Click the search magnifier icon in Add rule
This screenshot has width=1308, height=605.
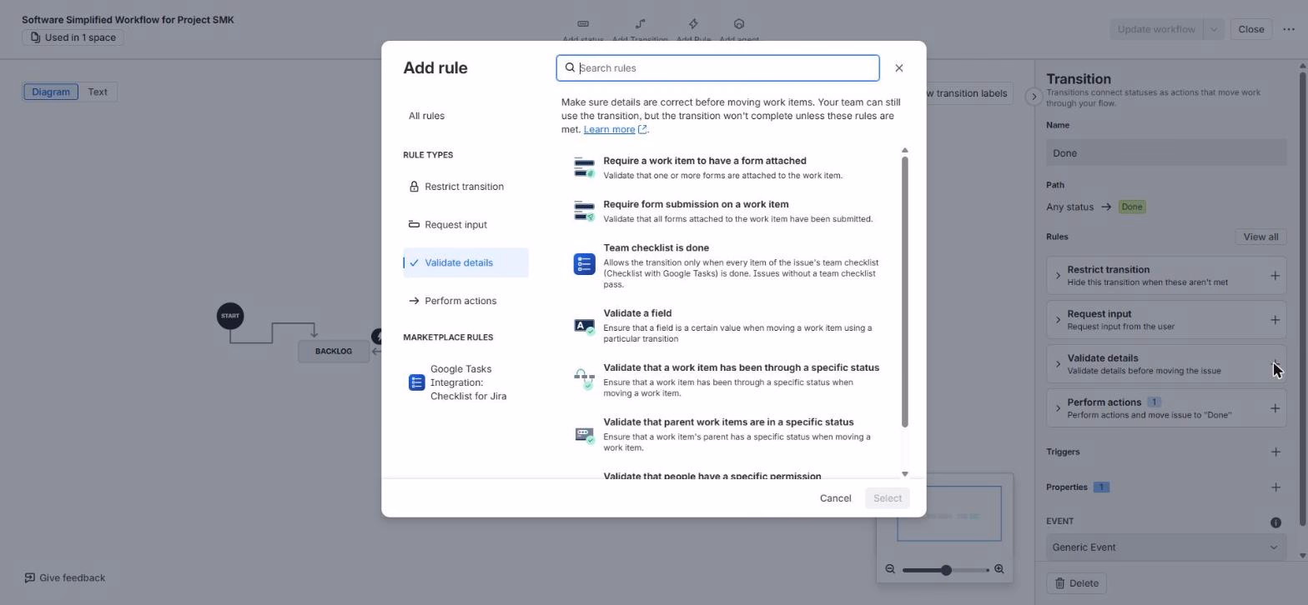pos(571,68)
